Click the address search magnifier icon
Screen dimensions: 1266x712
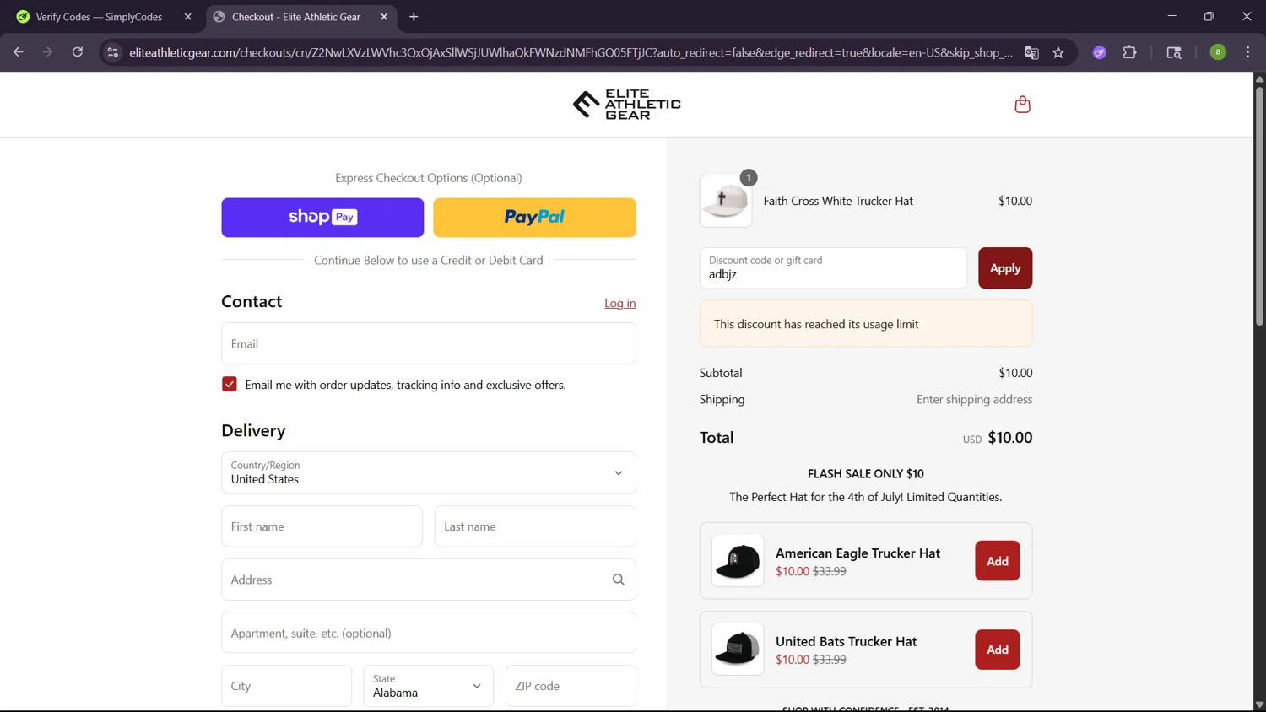coord(619,580)
